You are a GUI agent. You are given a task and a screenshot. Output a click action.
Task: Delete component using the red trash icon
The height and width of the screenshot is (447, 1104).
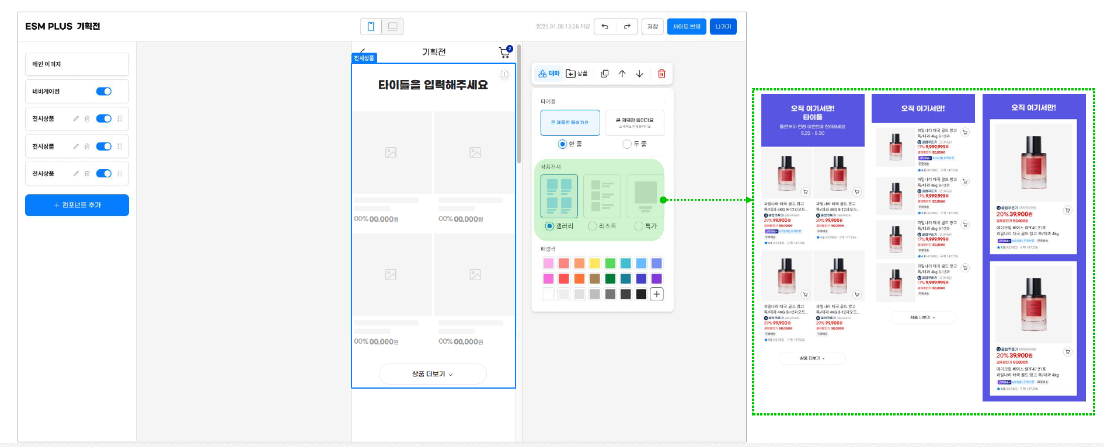point(661,74)
